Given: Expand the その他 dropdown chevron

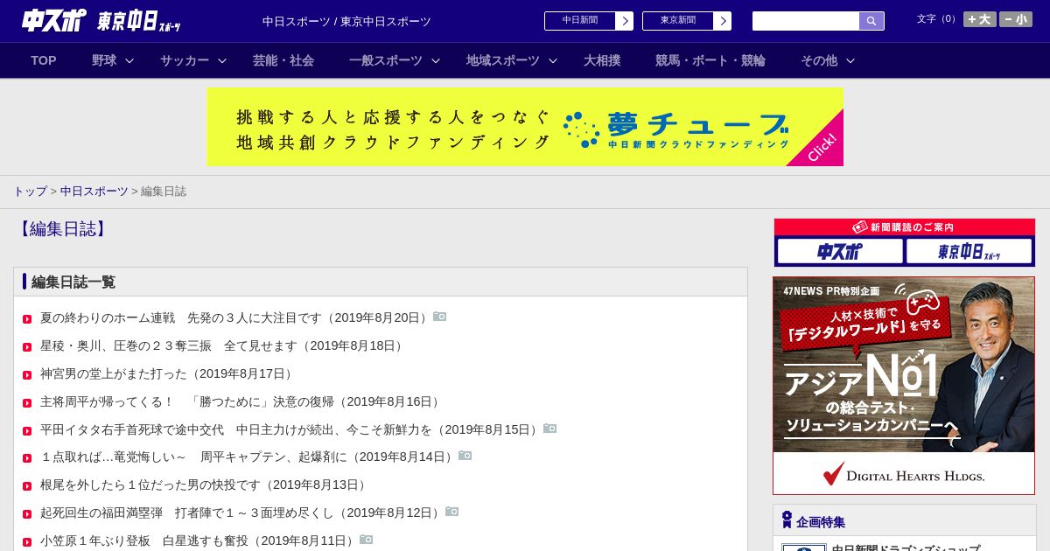Looking at the screenshot, I should 850,60.
